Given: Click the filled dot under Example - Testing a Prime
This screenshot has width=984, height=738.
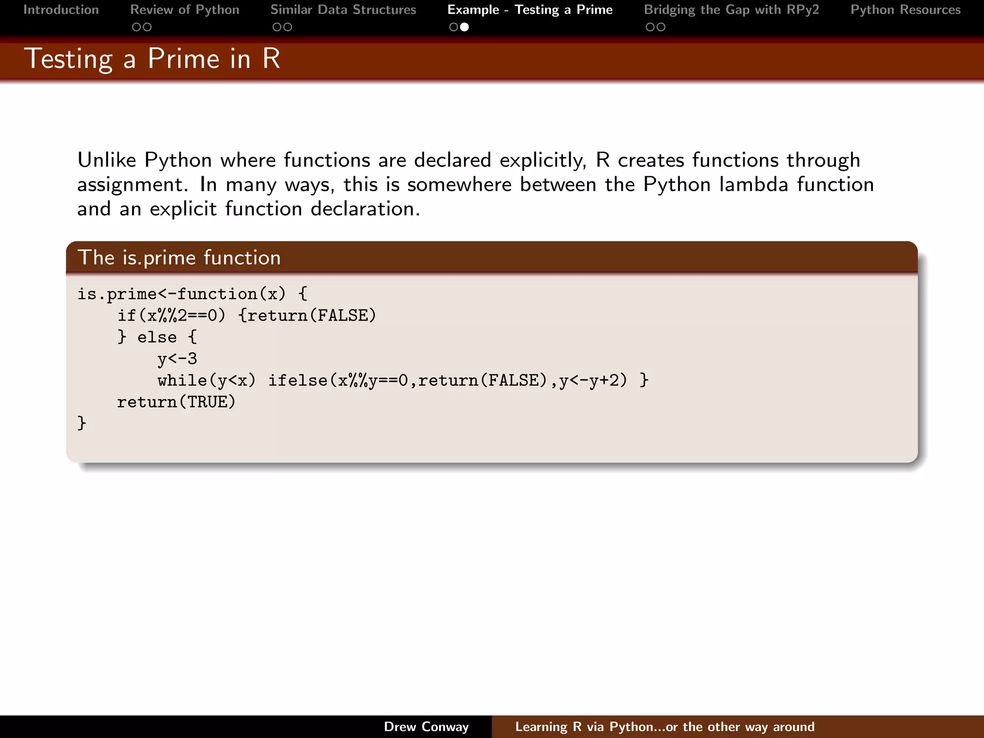Looking at the screenshot, I should (464, 27).
